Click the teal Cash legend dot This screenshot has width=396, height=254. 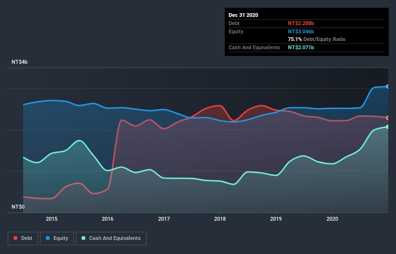click(83, 238)
